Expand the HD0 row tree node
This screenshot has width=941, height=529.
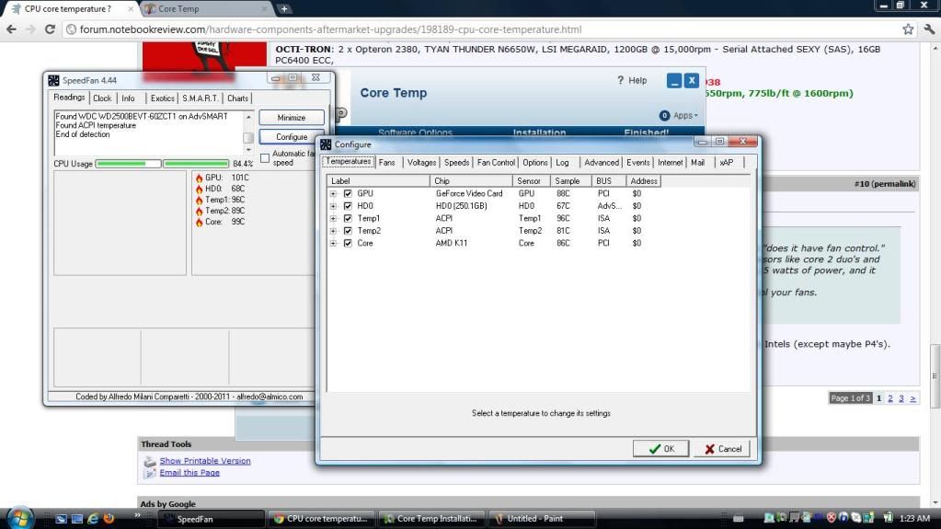coord(333,206)
